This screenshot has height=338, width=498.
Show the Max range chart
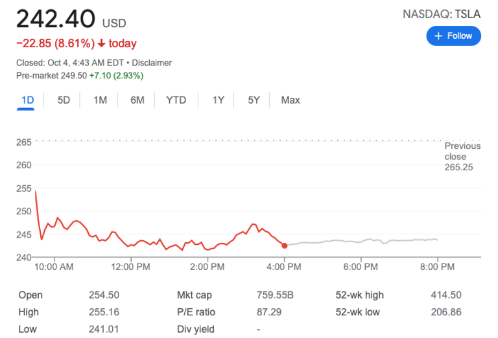point(290,100)
